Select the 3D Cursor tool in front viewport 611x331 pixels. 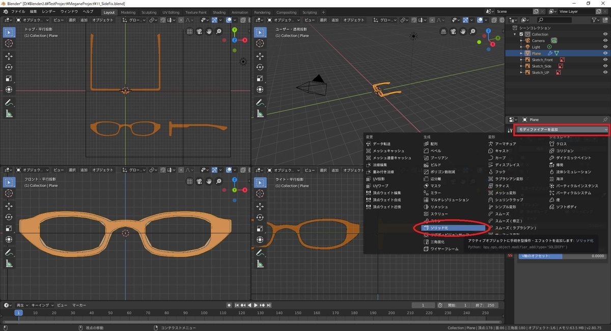pos(9,194)
